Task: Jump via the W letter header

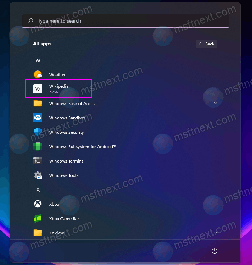Action: click(x=38, y=60)
